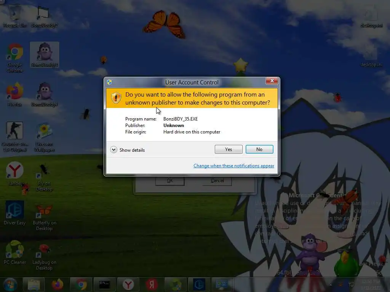Click No in User Account Control dialog
The height and width of the screenshot is (292, 390).
tap(259, 149)
